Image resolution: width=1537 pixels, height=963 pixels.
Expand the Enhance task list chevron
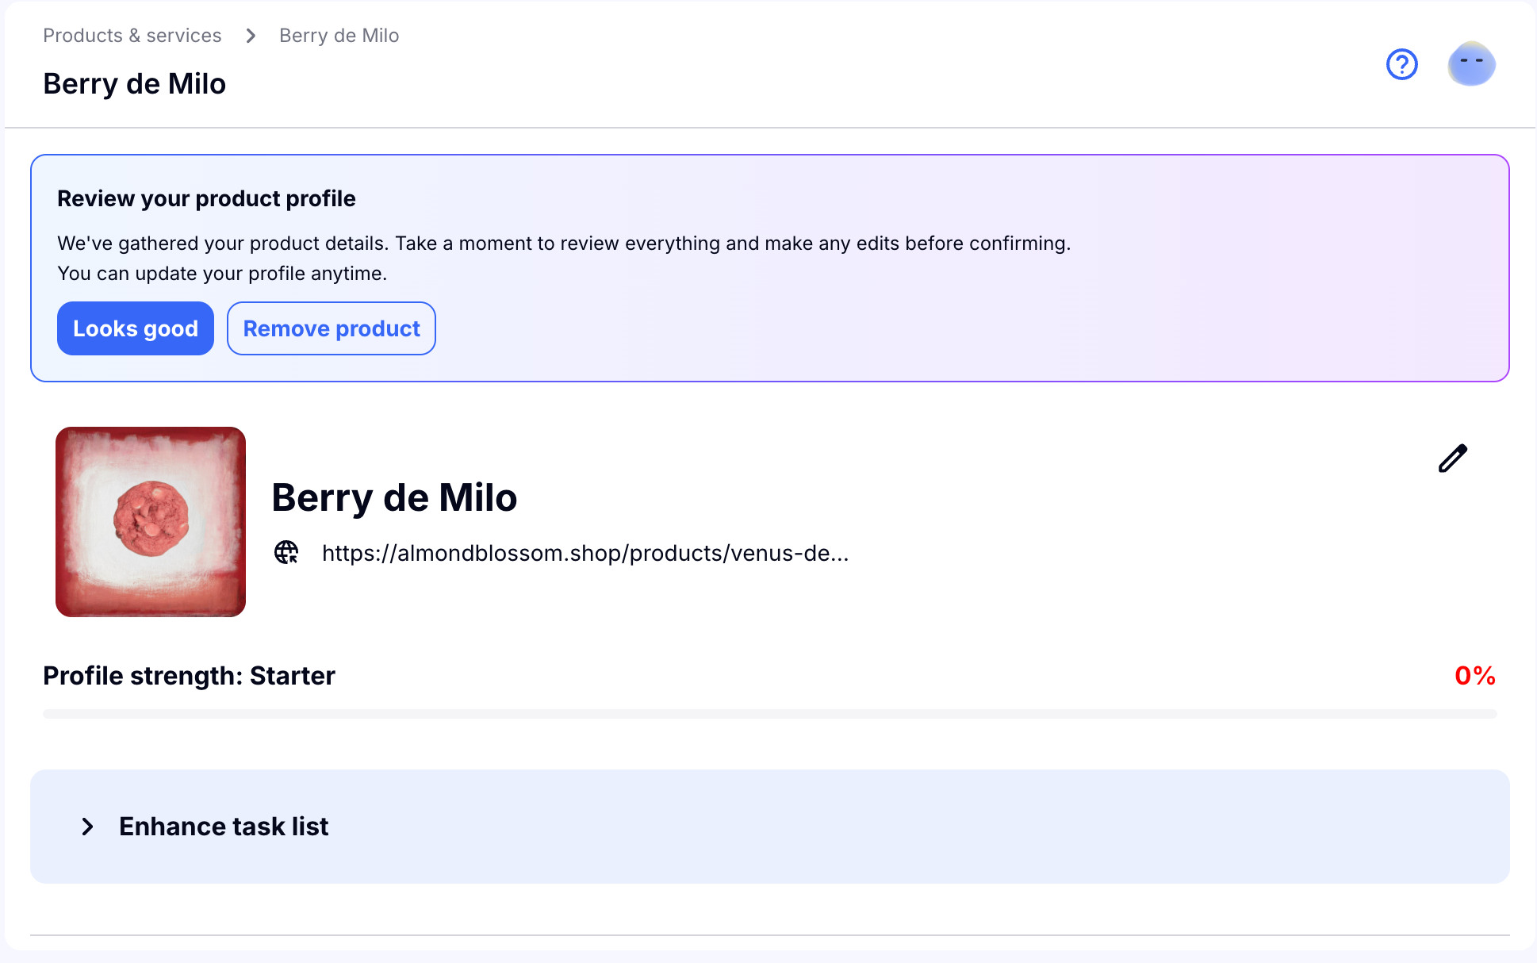point(87,827)
